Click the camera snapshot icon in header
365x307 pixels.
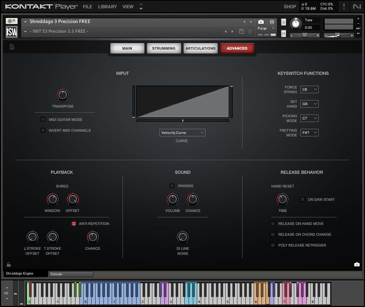[x=261, y=22]
